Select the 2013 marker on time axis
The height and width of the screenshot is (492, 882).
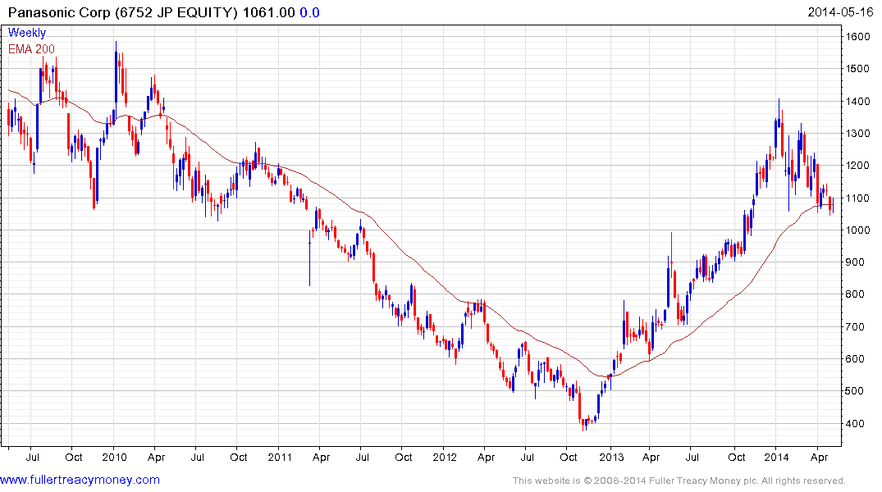click(610, 456)
